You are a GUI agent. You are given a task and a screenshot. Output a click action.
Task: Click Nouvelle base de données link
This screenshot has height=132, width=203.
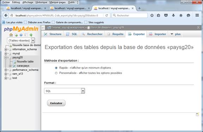(x=26, y=45)
